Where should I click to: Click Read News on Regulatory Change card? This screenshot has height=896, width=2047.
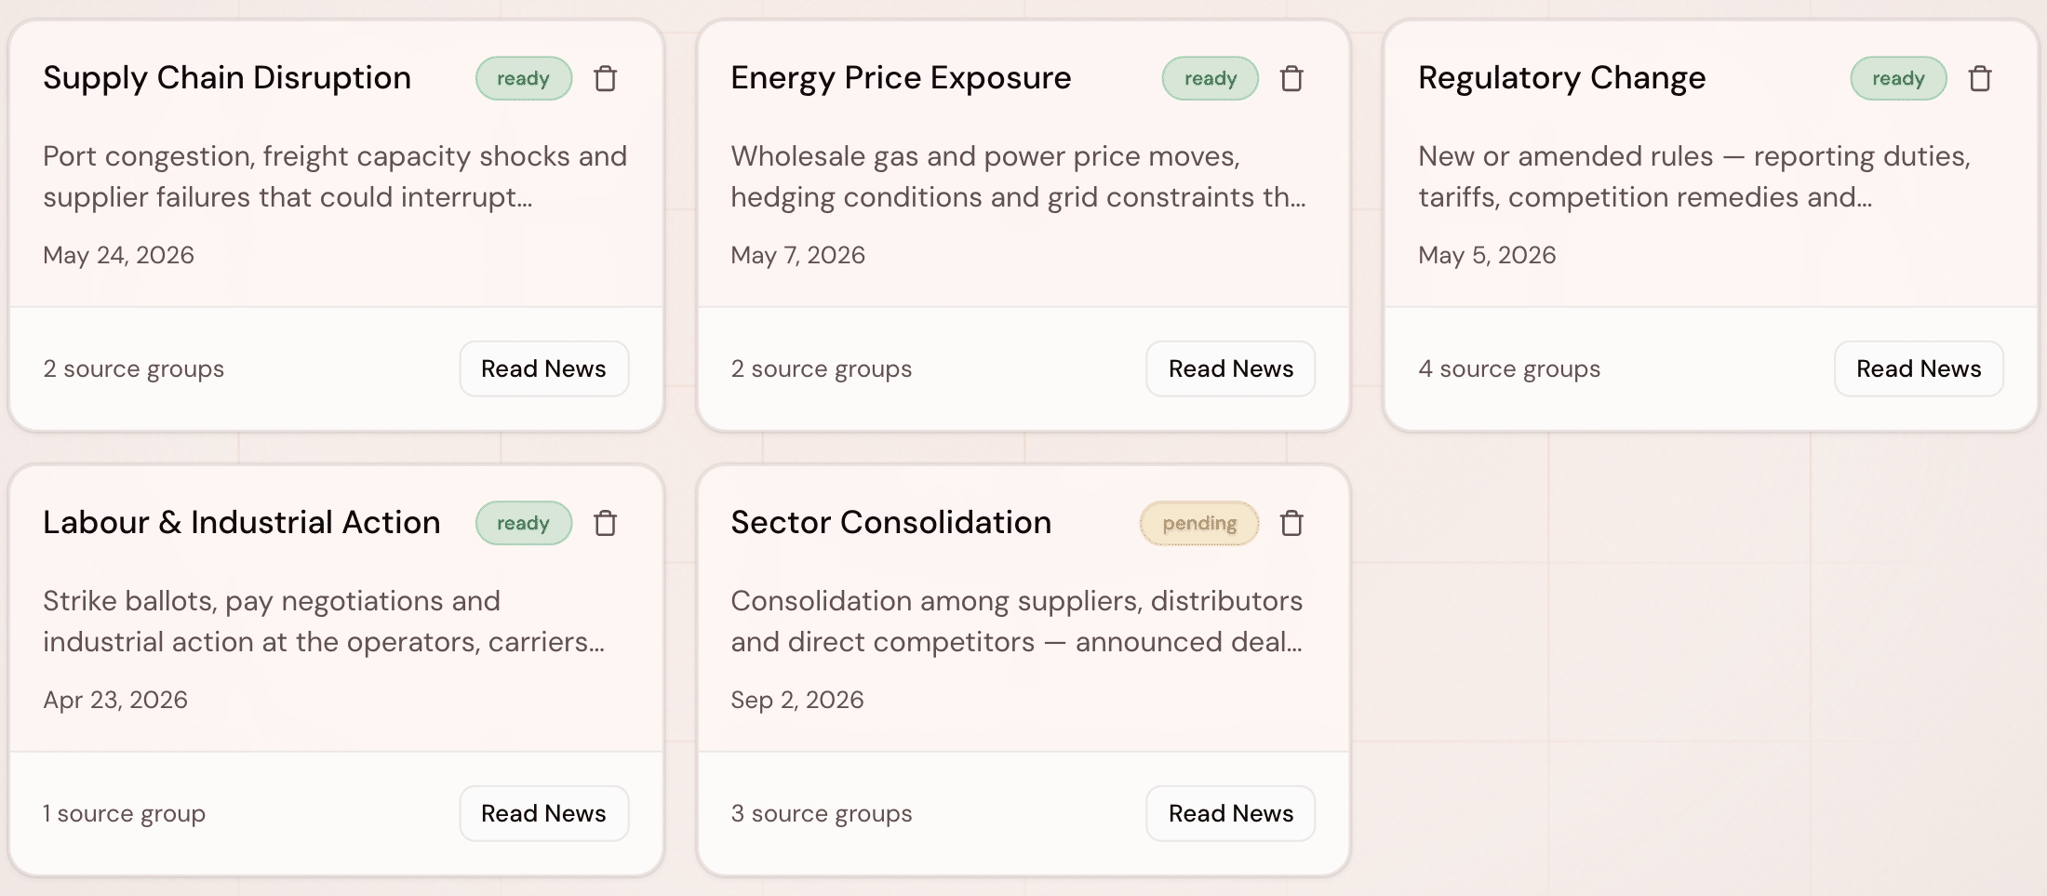point(1919,368)
